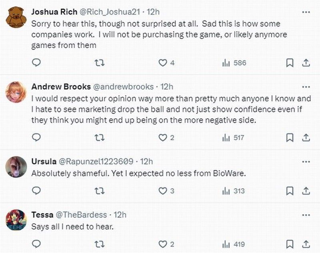Open more options on Ursula's tweet
The width and height of the screenshot is (320, 253).
point(306,161)
